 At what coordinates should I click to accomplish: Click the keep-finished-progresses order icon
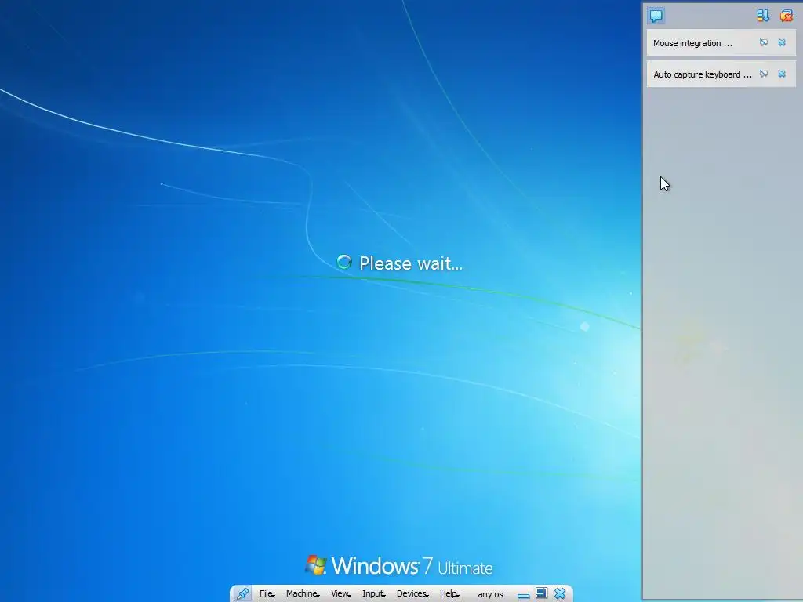tap(763, 16)
